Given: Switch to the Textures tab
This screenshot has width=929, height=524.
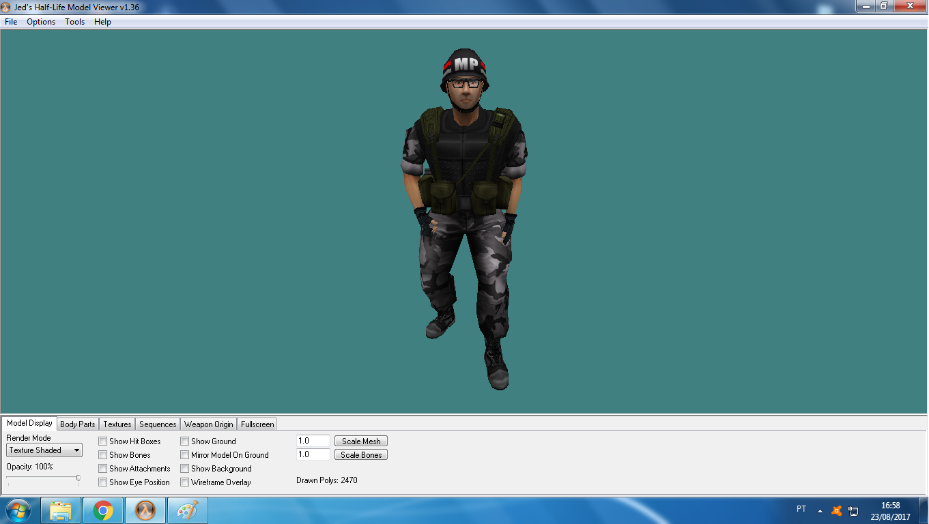Looking at the screenshot, I should coord(117,424).
